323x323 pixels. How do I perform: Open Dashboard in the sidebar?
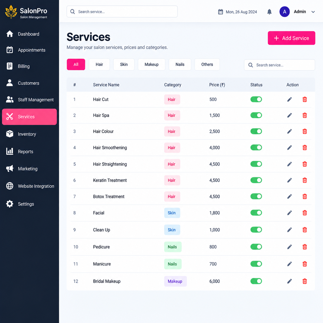[x=29, y=34]
